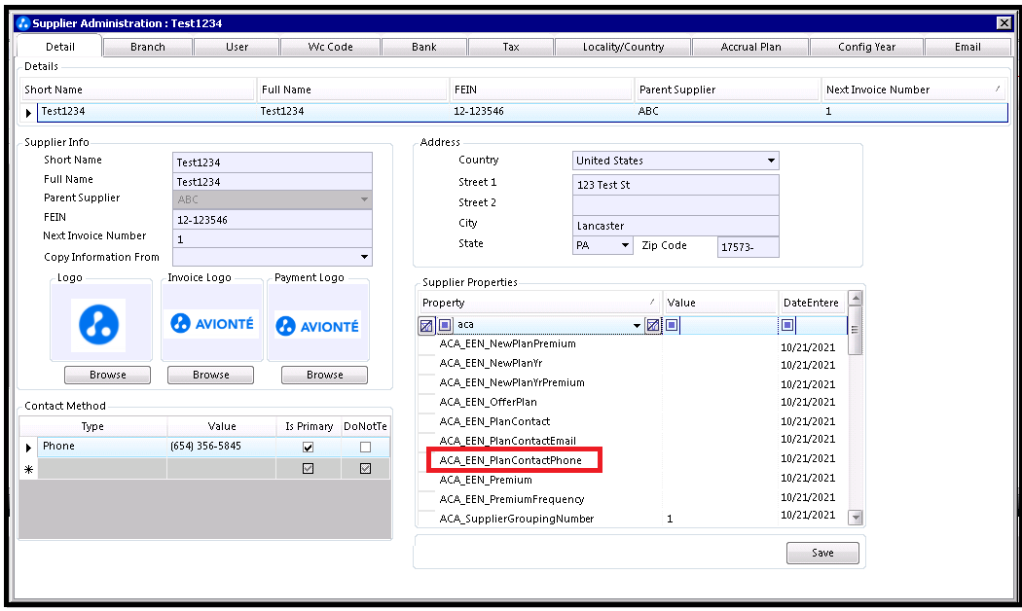Open the Wc Code tab
The width and height of the screenshot is (1022, 611).
[330, 47]
